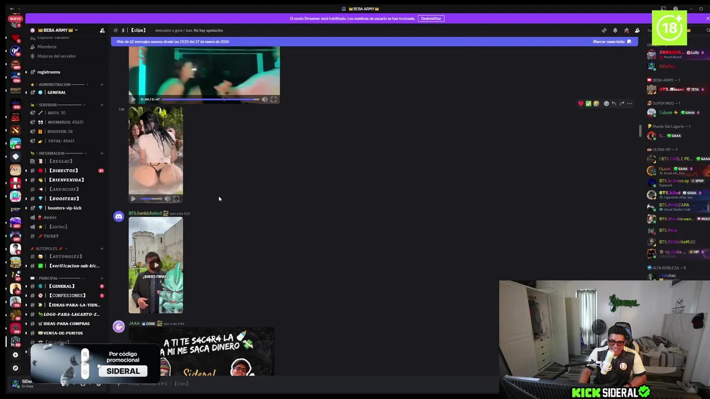The height and width of the screenshot is (399, 710).
Task: Mute the second video volume icon
Action: (168, 199)
